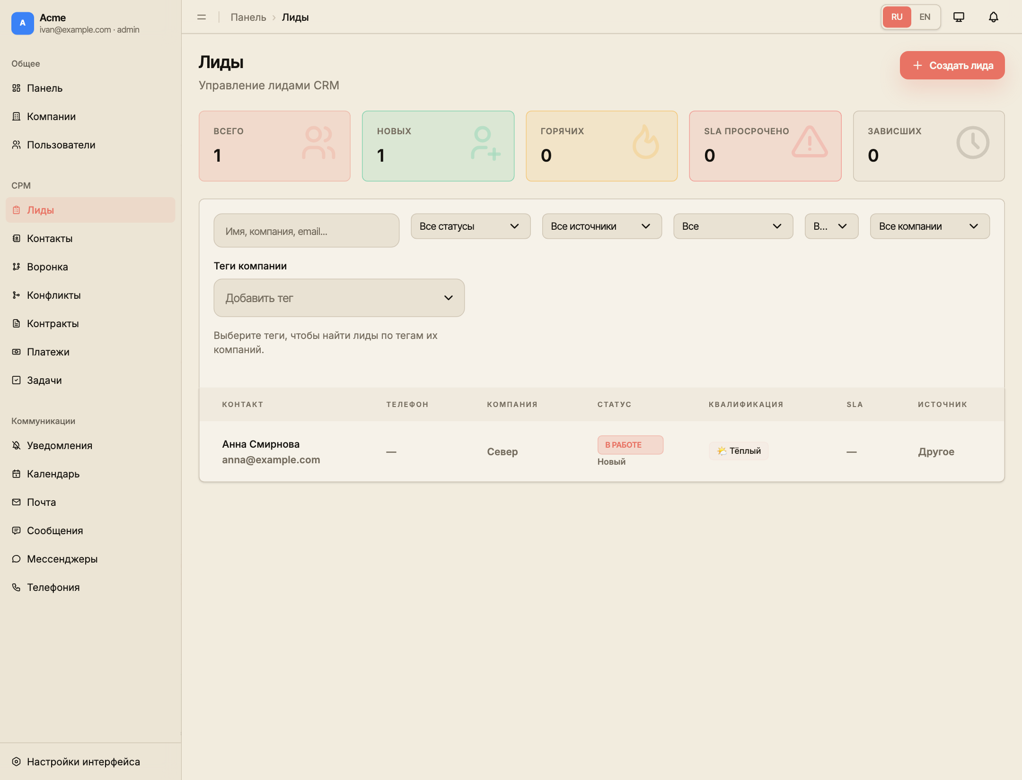Click the Контакты sidebar icon
The height and width of the screenshot is (780, 1022).
click(x=16, y=238)
